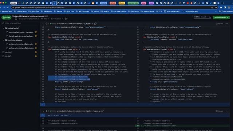This screenshot has height=131, width=233.
Task: Collapse the config/crd/bases folder chevron
Action: coord(3,40)
